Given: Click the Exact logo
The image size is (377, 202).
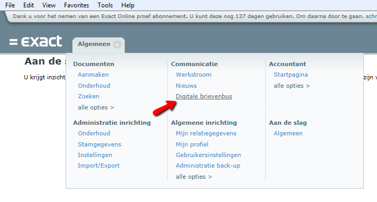Looking at the screenshot, I should coord(35,41).
